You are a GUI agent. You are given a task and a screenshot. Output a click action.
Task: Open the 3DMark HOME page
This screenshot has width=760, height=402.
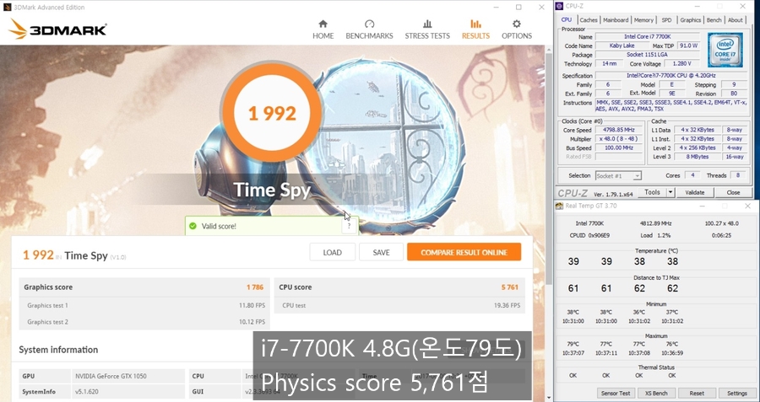coord(323,29)
